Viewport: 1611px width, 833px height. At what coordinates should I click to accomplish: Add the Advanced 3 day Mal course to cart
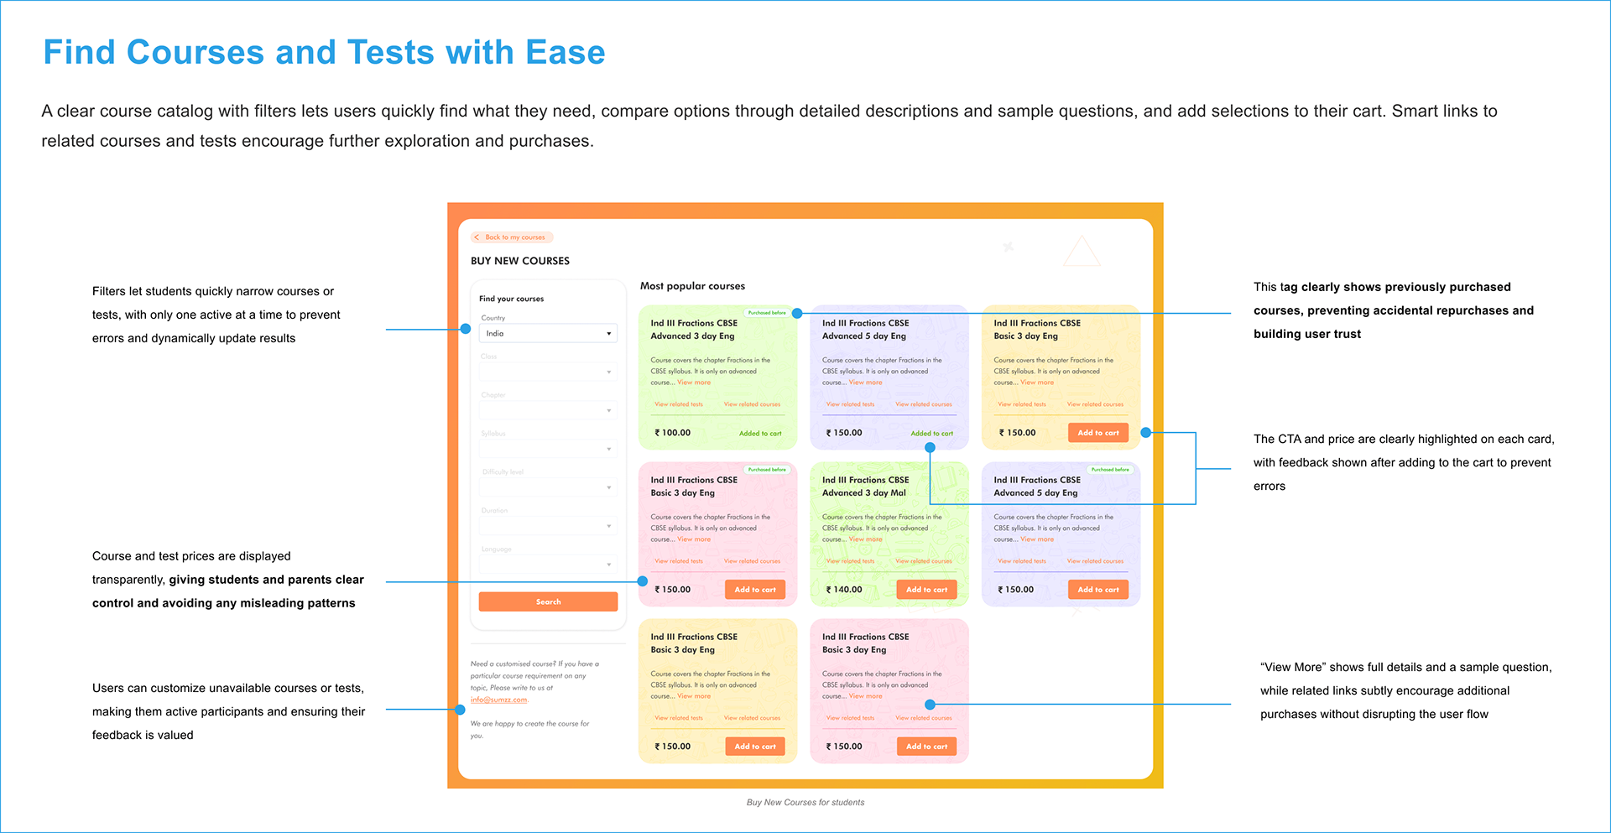pos(926,590)
